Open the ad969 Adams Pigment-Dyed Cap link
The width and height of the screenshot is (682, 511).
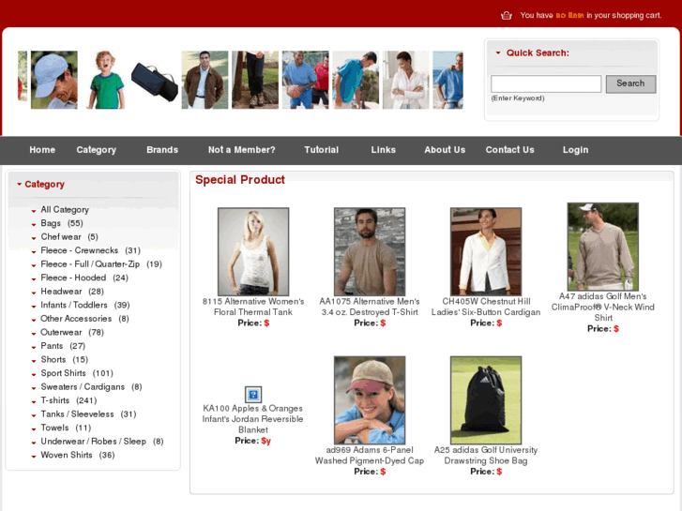click(370, 456)
